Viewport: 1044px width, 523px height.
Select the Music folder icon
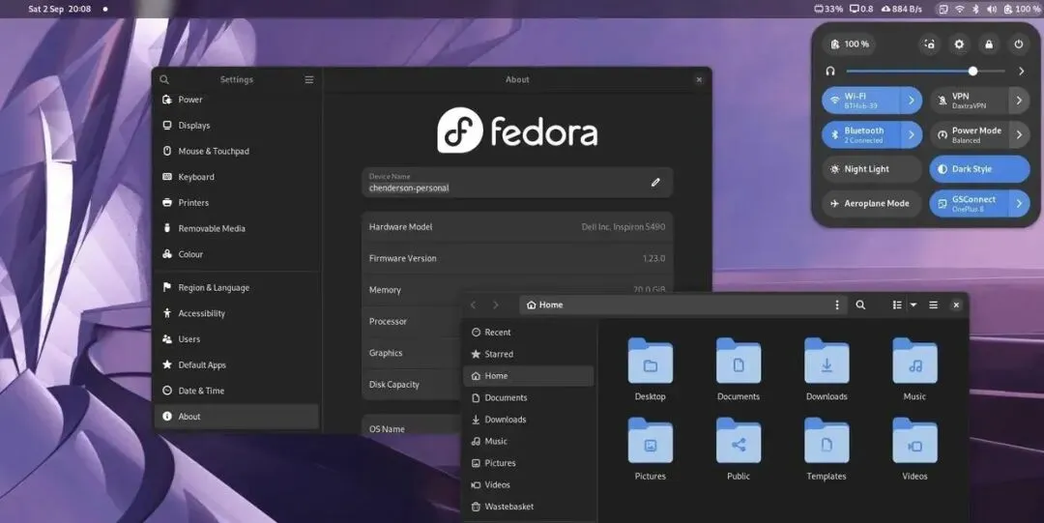(914, 362)
